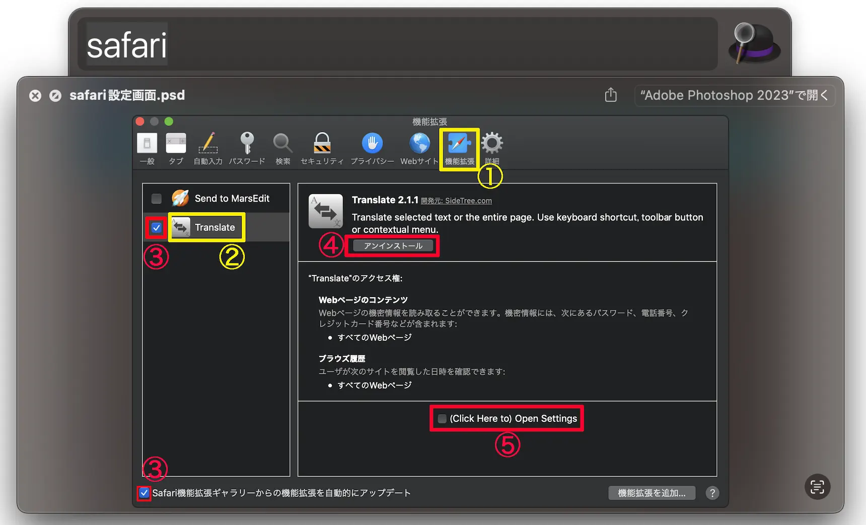The image size is (866, 525).
Task: Click the ブラウズ履歴 heading
Action: tap(342, 359)
